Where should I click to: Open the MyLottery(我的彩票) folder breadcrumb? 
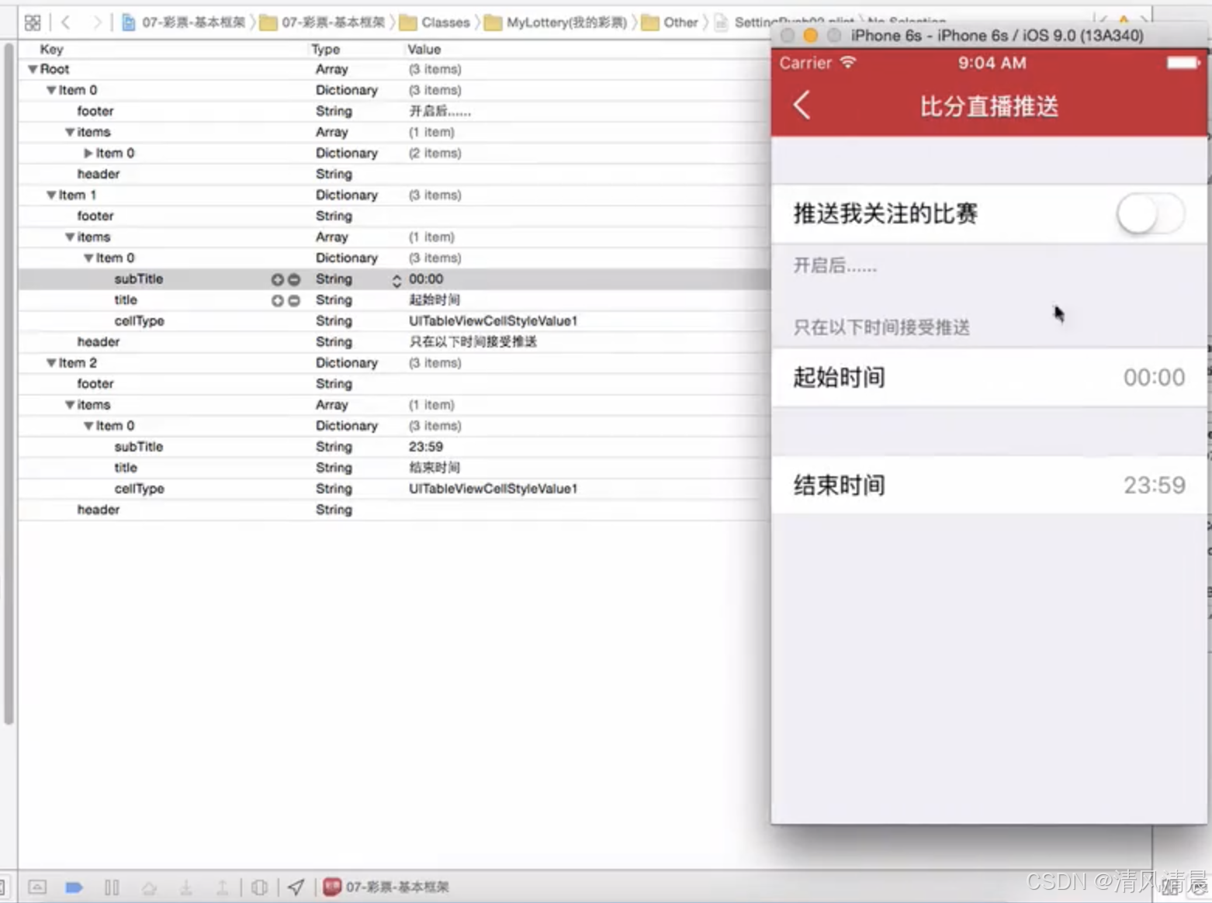[556, 22]
